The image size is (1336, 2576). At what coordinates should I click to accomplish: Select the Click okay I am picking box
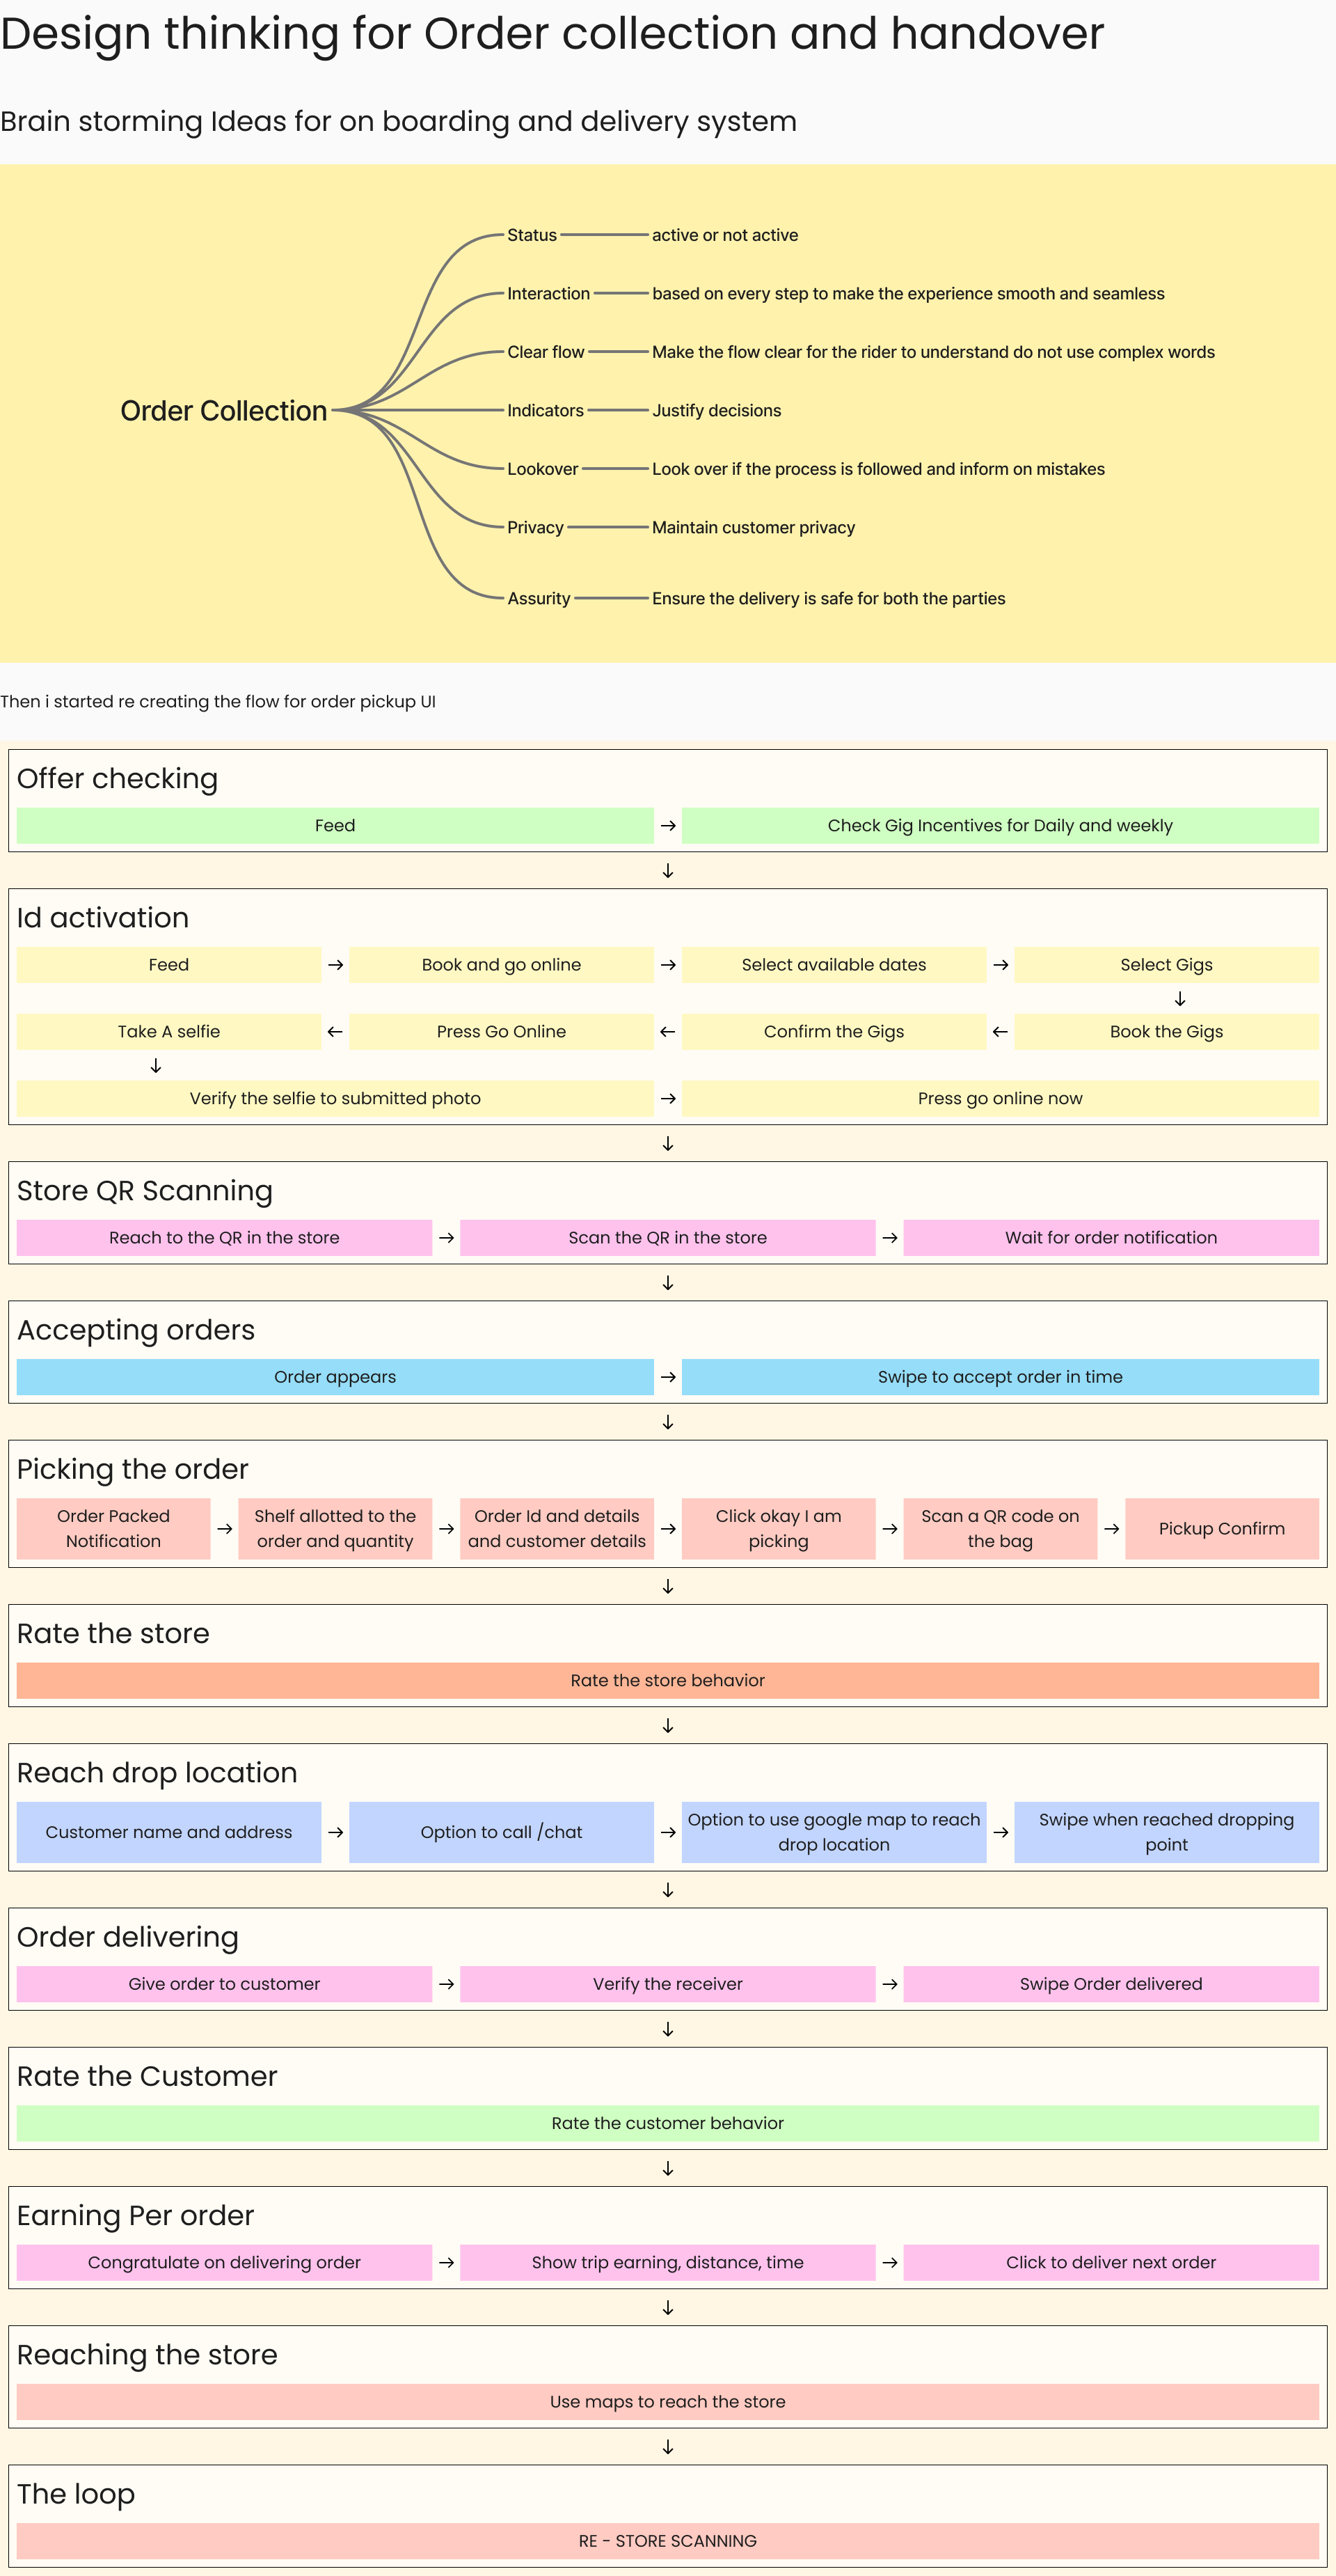pos(779,1529)
